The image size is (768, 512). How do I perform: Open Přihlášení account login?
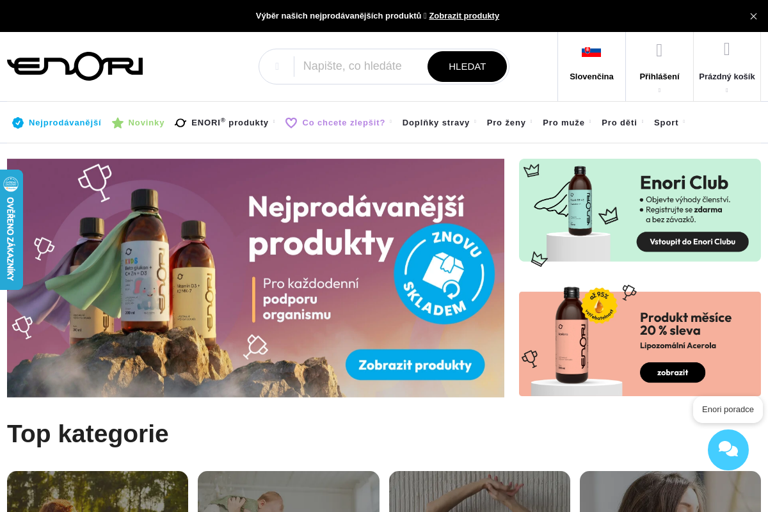click(x=659, y=67)
